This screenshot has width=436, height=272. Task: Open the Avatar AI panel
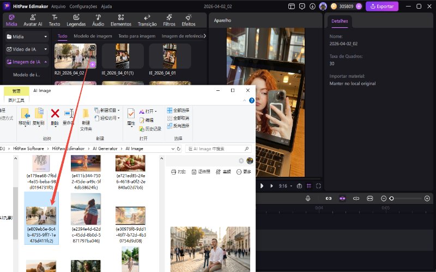[x=33, y=21]
